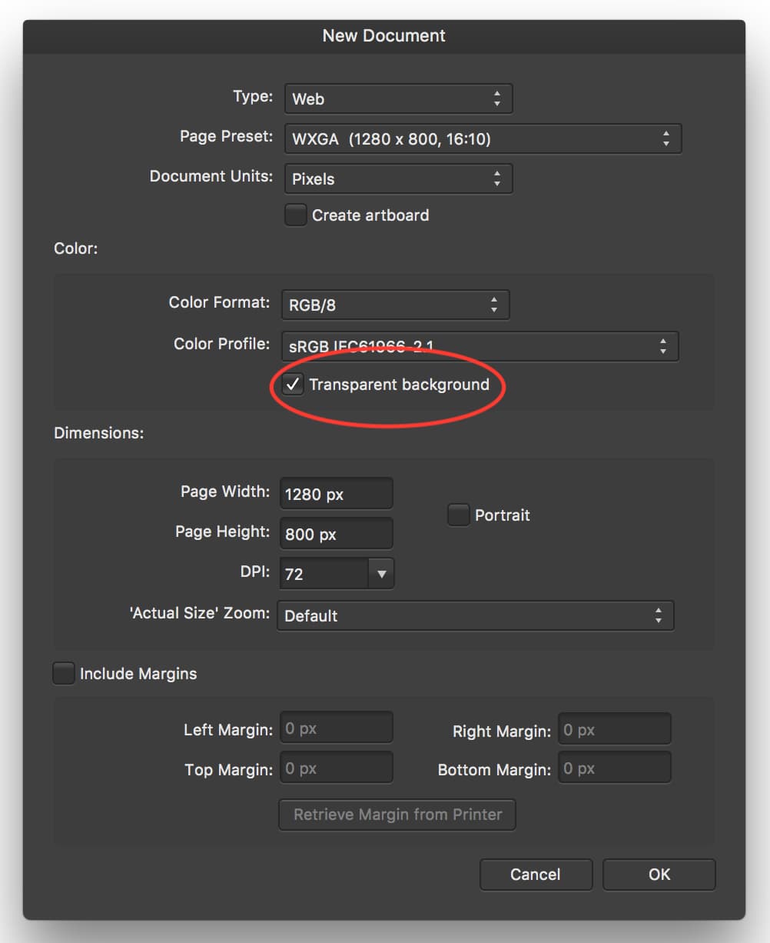
Task: Toggle the Portrait checkbox
Action: pyautogui.click(x=458, y=515)
